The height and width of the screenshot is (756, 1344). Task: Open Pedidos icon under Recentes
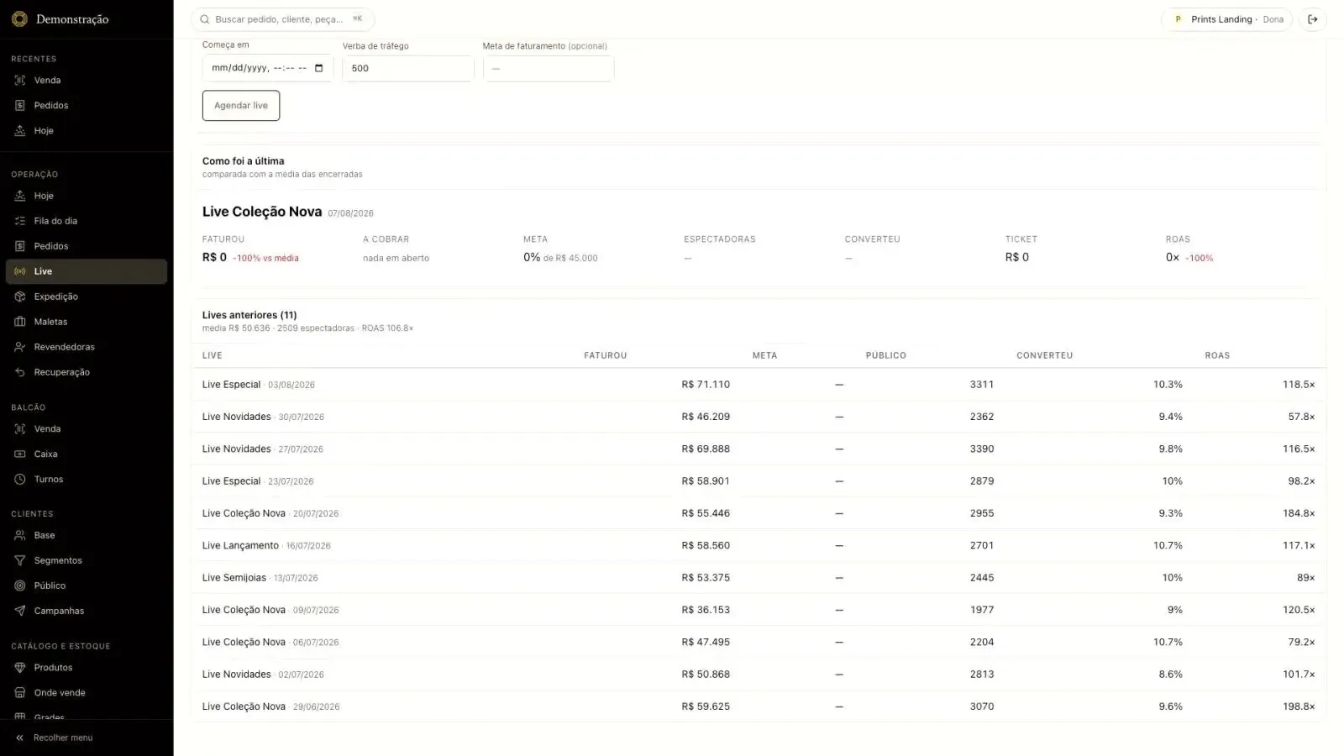20,106
